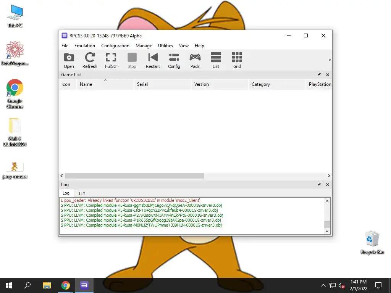Select the Recycle Bin icon
Image resolution: width=391 pixels, height=293 pixels.
(x=372, y=242)
